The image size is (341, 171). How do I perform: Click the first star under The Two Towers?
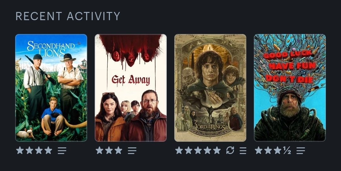click(x=179, y=150)
